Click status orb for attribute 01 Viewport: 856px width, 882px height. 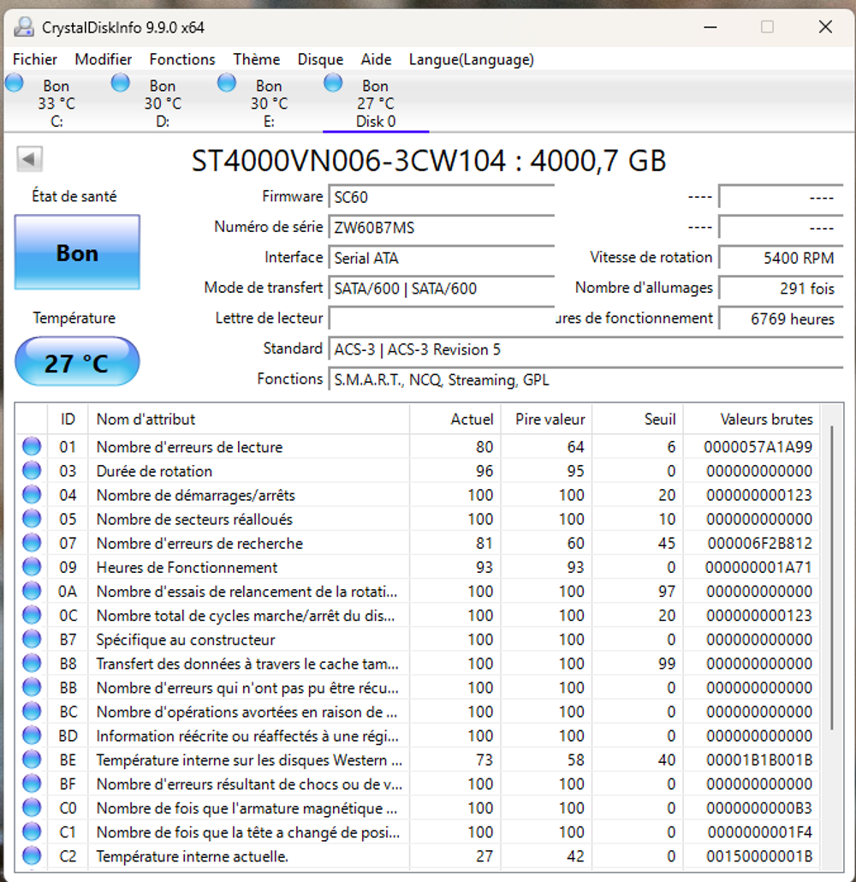pos(32,446)
